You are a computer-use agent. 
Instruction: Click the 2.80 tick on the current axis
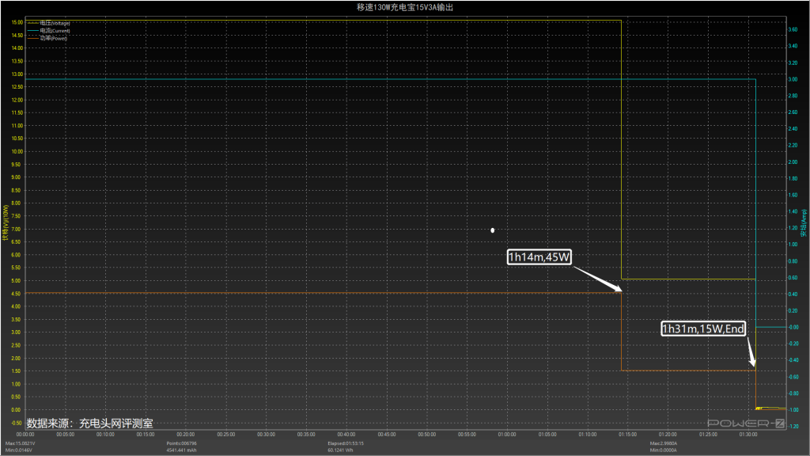[793, 96]
